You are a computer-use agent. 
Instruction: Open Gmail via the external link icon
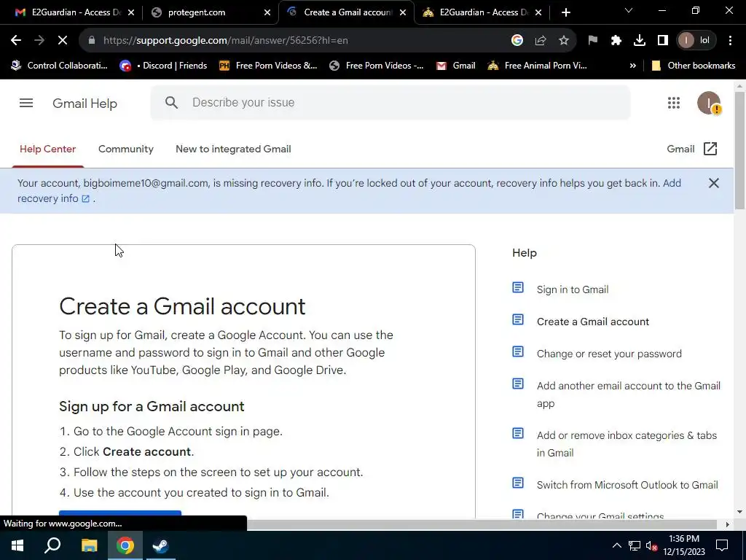710,149
